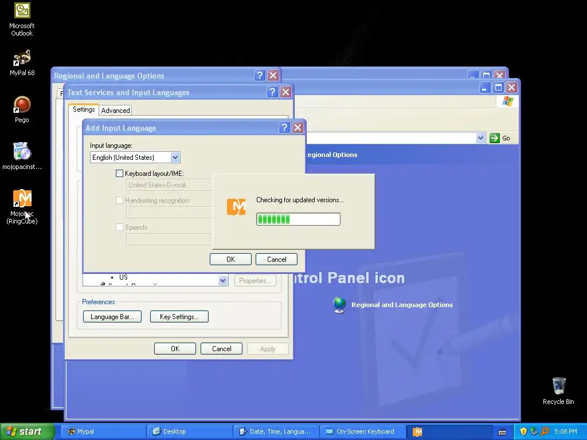The height and width of the screenshot is (440, 587).
Task: Click the Apply button
Action: 268,349
